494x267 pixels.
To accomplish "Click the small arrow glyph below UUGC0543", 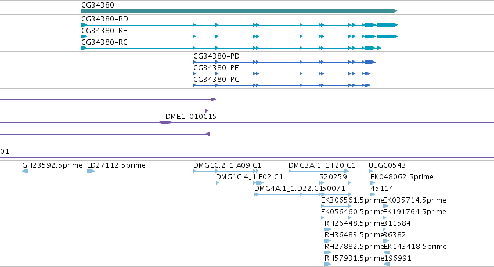I will 370,171.
